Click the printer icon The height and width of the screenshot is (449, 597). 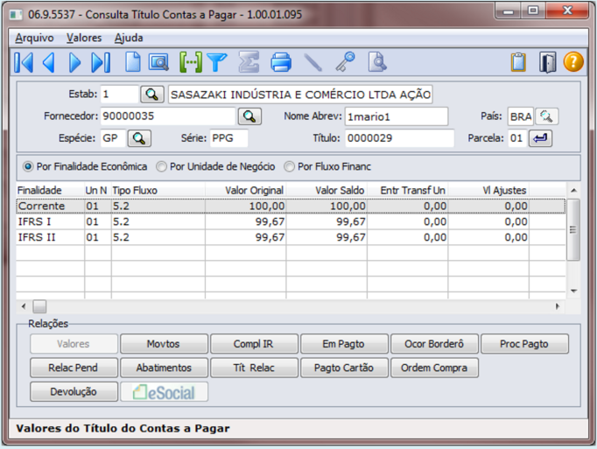pos(281,62)
